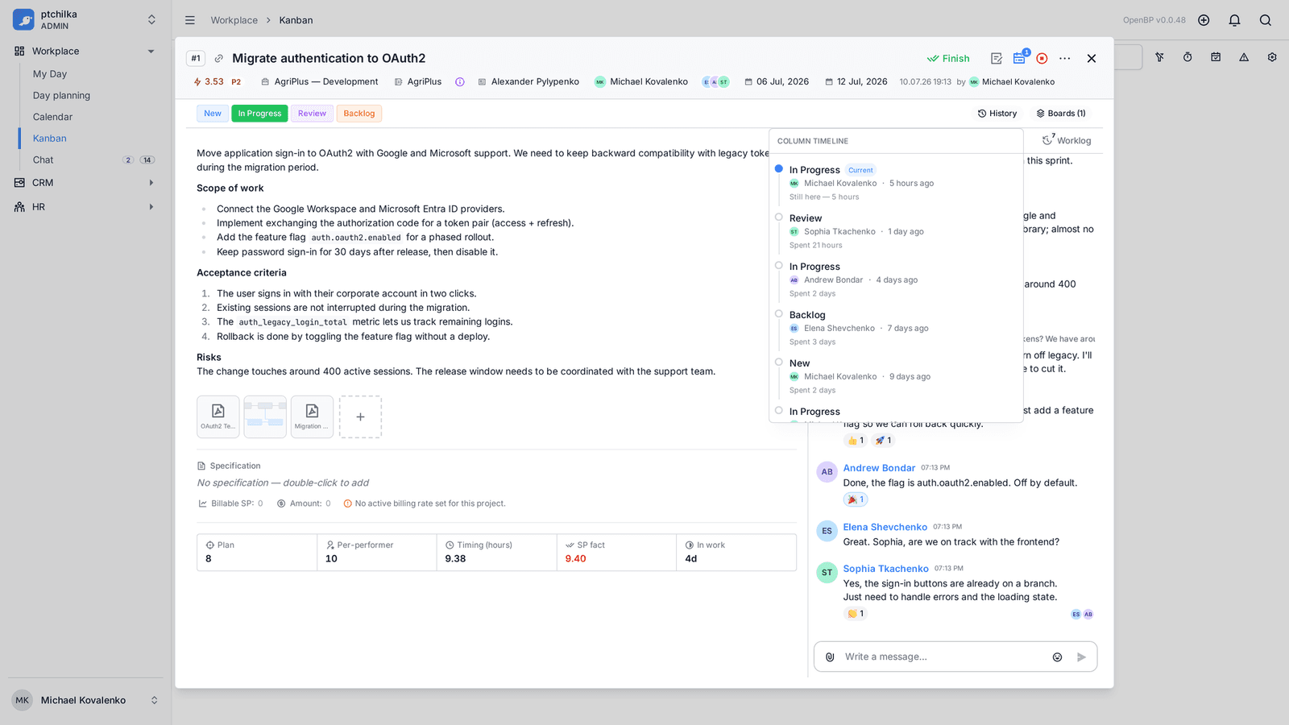Open Kanban in sidebar
The height and width of the screenshot is (725, 1289).
(50, 139)
